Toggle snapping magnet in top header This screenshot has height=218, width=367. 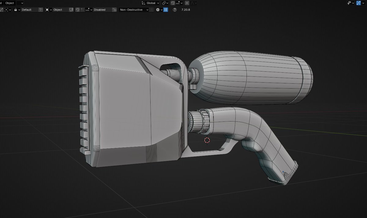[x=173, y=3]
